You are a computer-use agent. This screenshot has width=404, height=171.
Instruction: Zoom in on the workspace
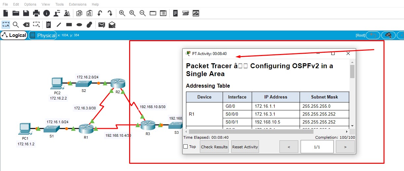(122, 13)
